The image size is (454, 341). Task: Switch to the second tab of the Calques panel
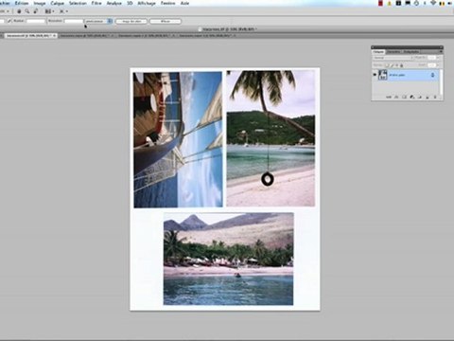393,51
